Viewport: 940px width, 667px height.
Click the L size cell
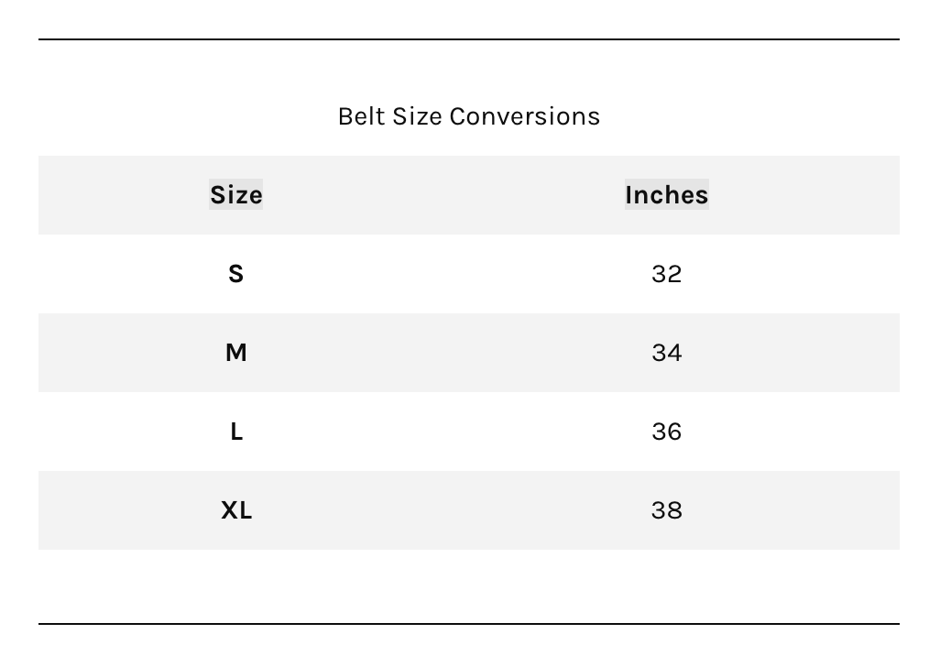[x=236, y=432]
